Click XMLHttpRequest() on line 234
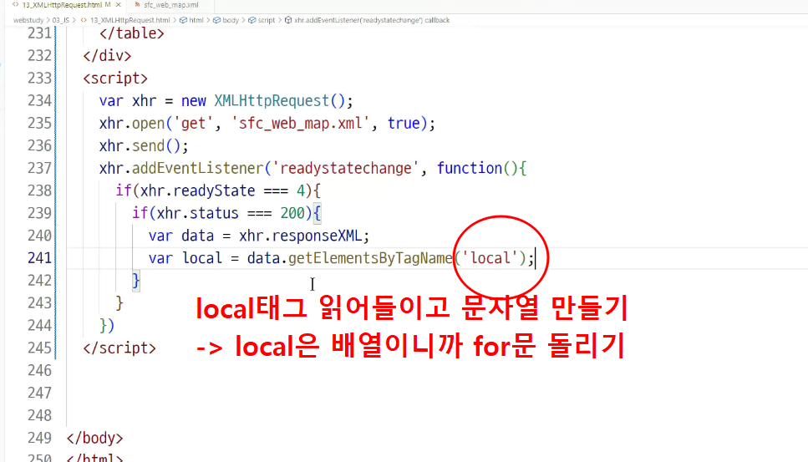Screen dimensions: 808x462 (x=279, y=101)
